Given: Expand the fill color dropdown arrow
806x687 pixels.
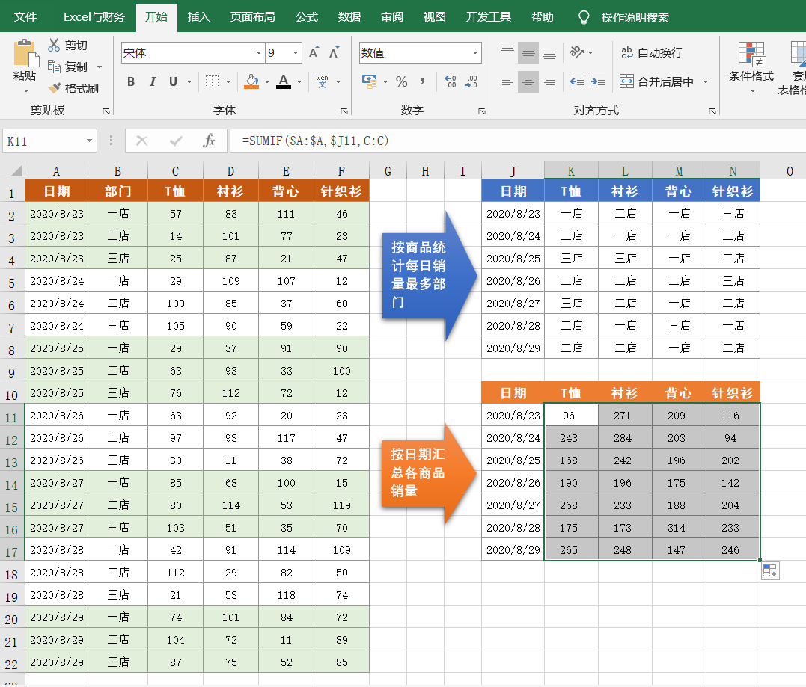Looking at the screenshot, I should (x=266, y=82).
